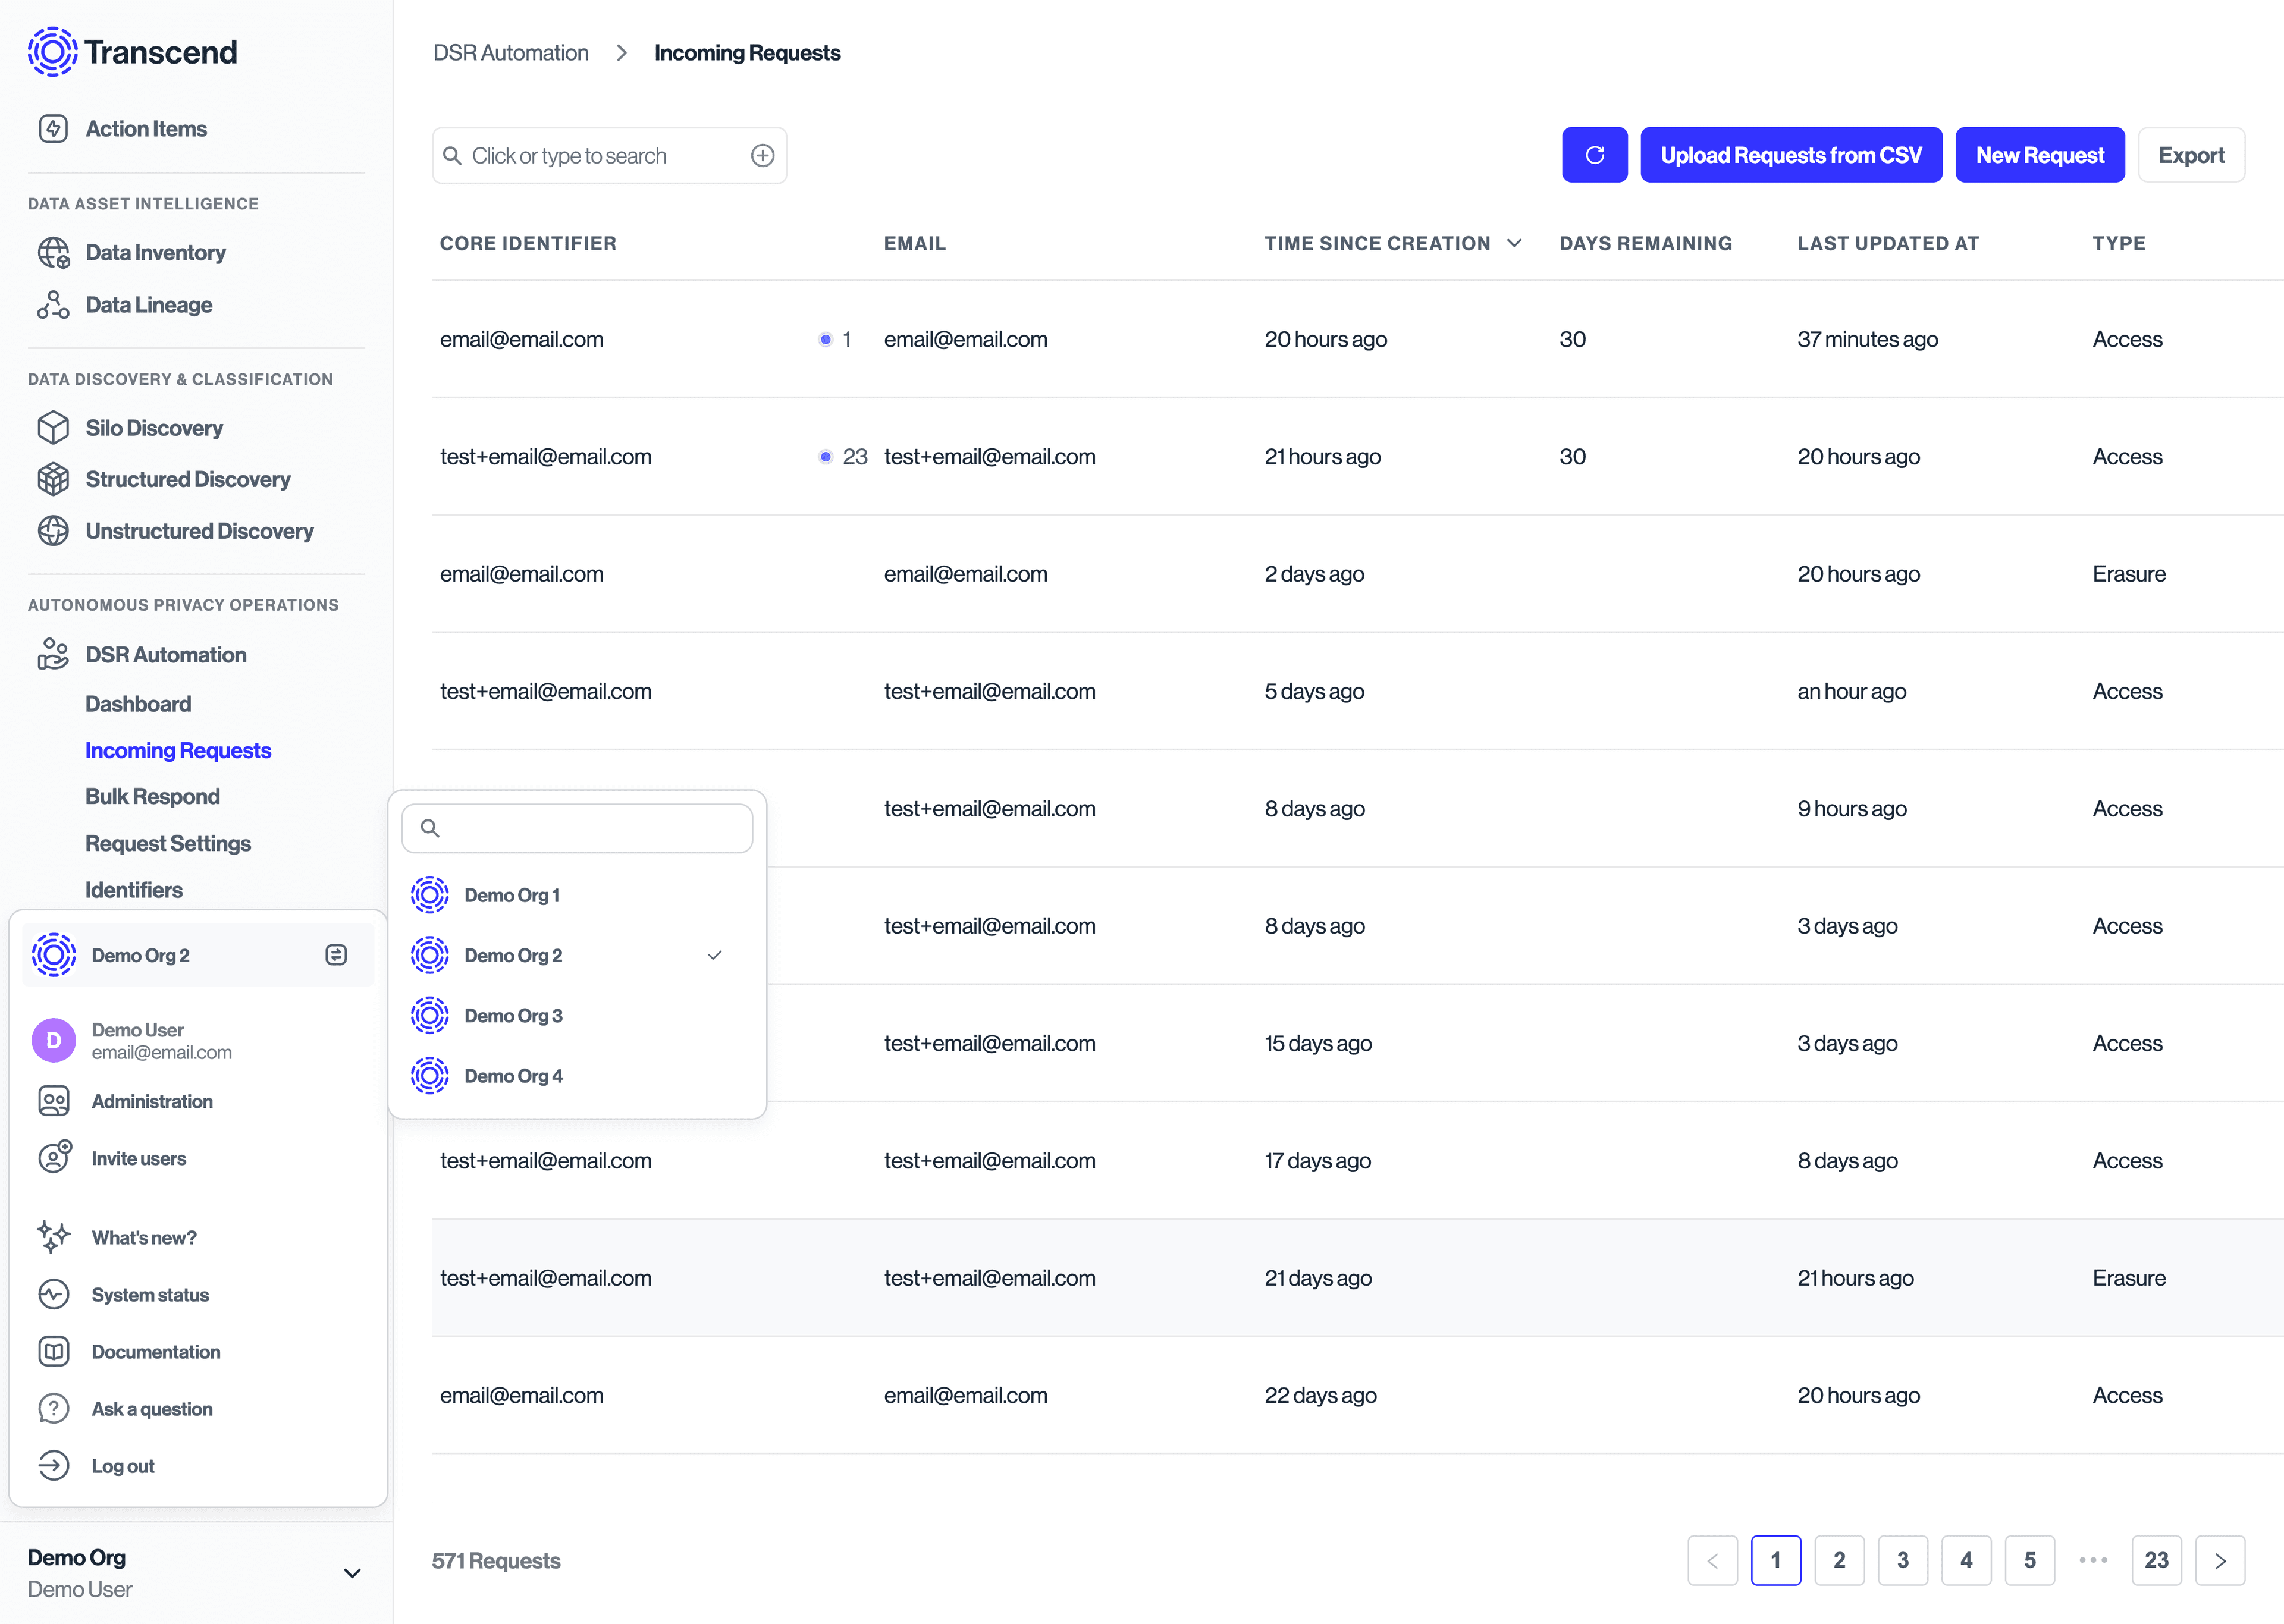Go to page 23 of requests

[x=2156, y=1560]
